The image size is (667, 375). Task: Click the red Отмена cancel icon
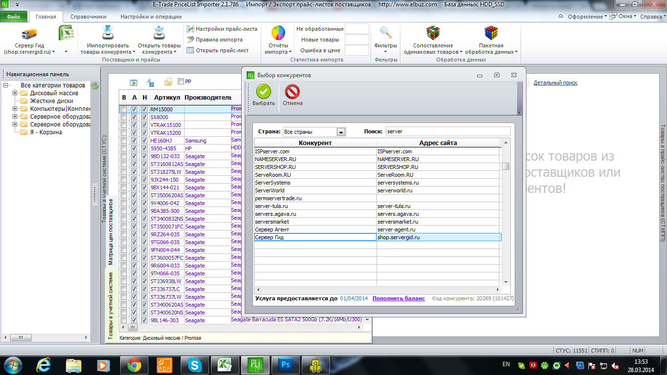tap(292, 92)
